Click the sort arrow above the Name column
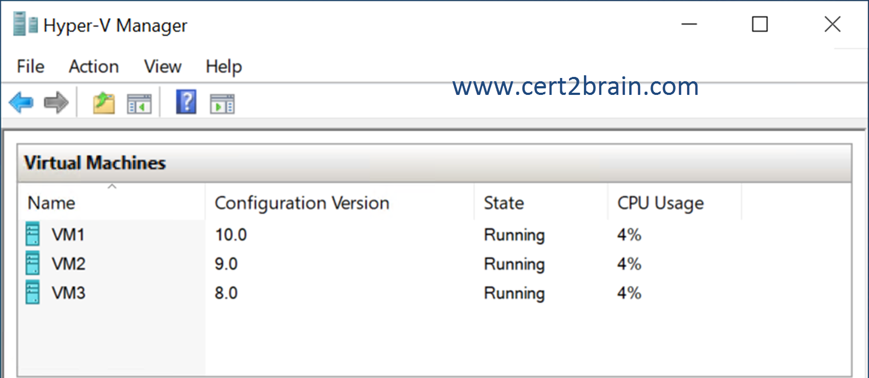The width and height of the screenshot is (869, 378). 112,187
